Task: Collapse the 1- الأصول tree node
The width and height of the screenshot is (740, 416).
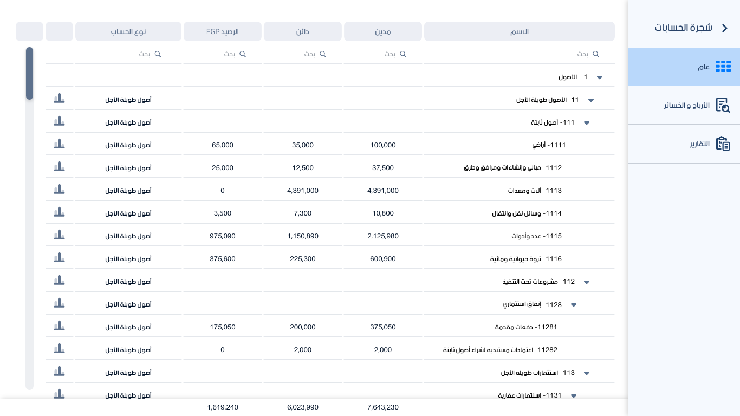Action: (600, 77)
